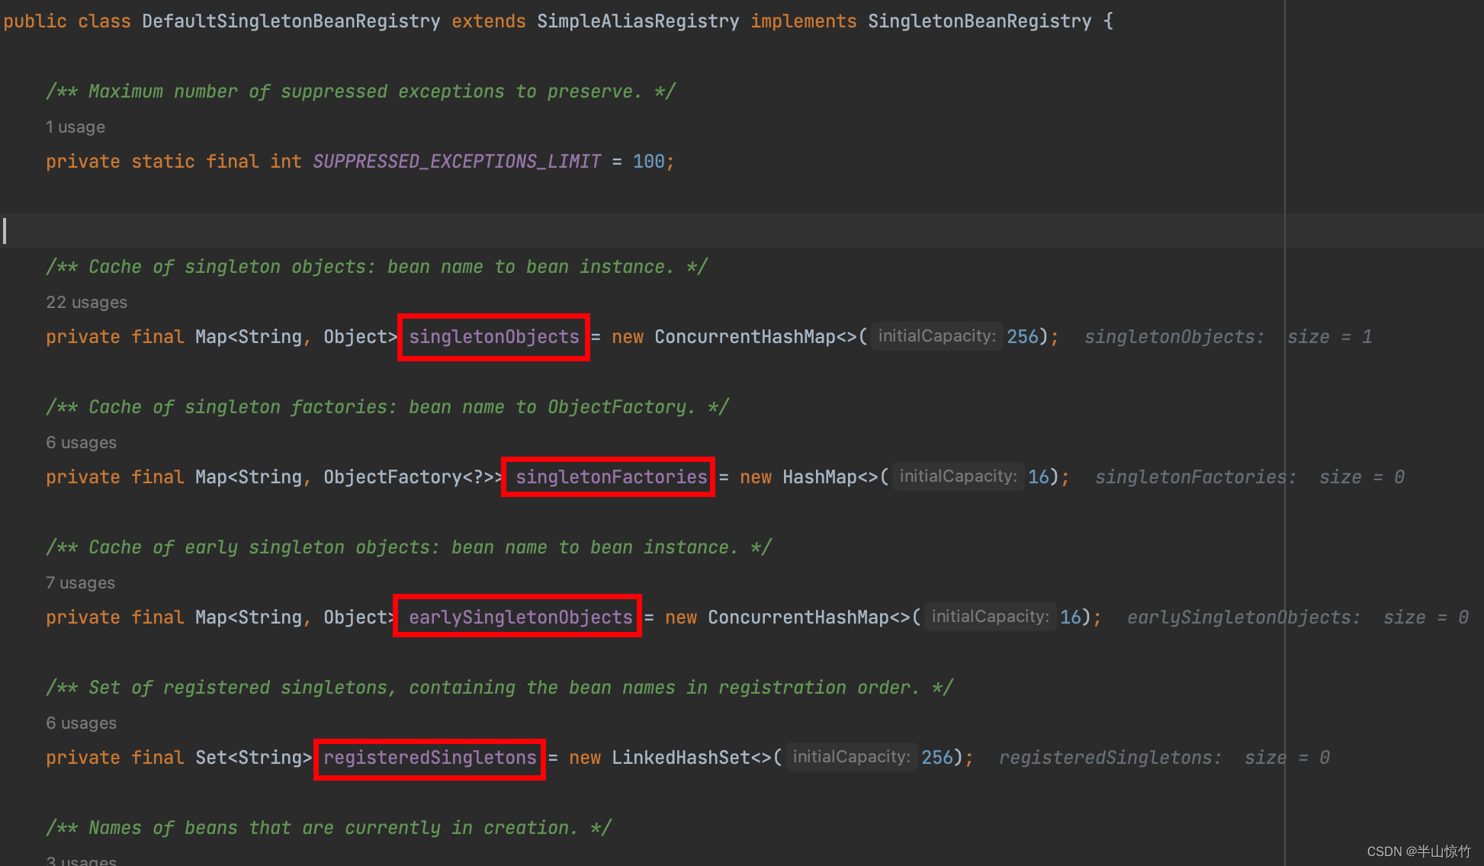The image size is (1484, 866).
Task: Click HashMap in the singletonFactories declaration
Action: click(819, 477)
